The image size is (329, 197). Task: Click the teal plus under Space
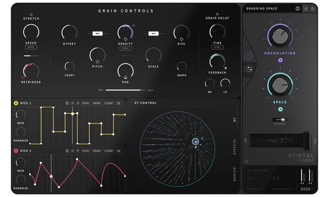click(x=280, y=109)
